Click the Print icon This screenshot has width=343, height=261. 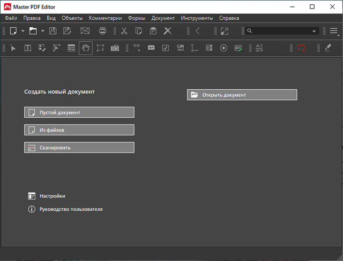point(103,31)
